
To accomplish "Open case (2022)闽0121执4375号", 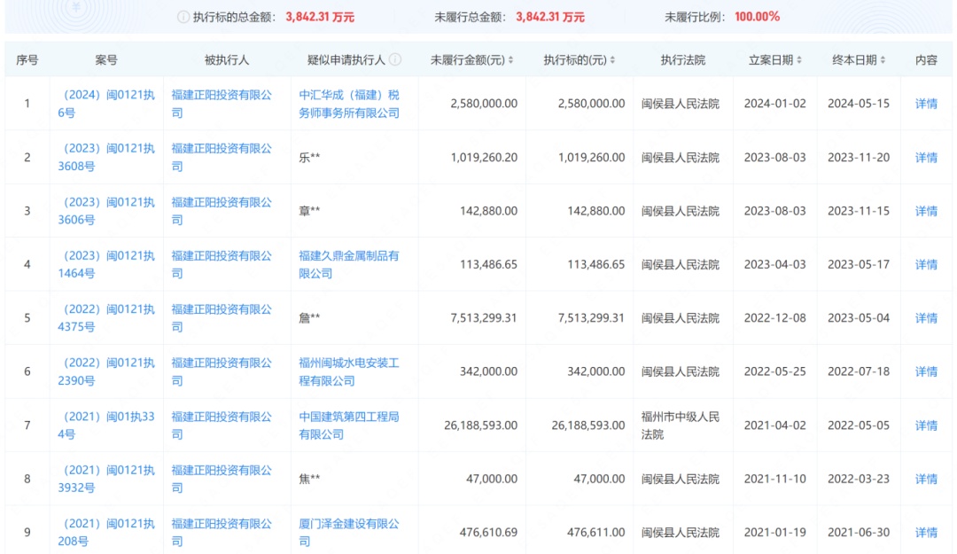I will pos(106,318).
